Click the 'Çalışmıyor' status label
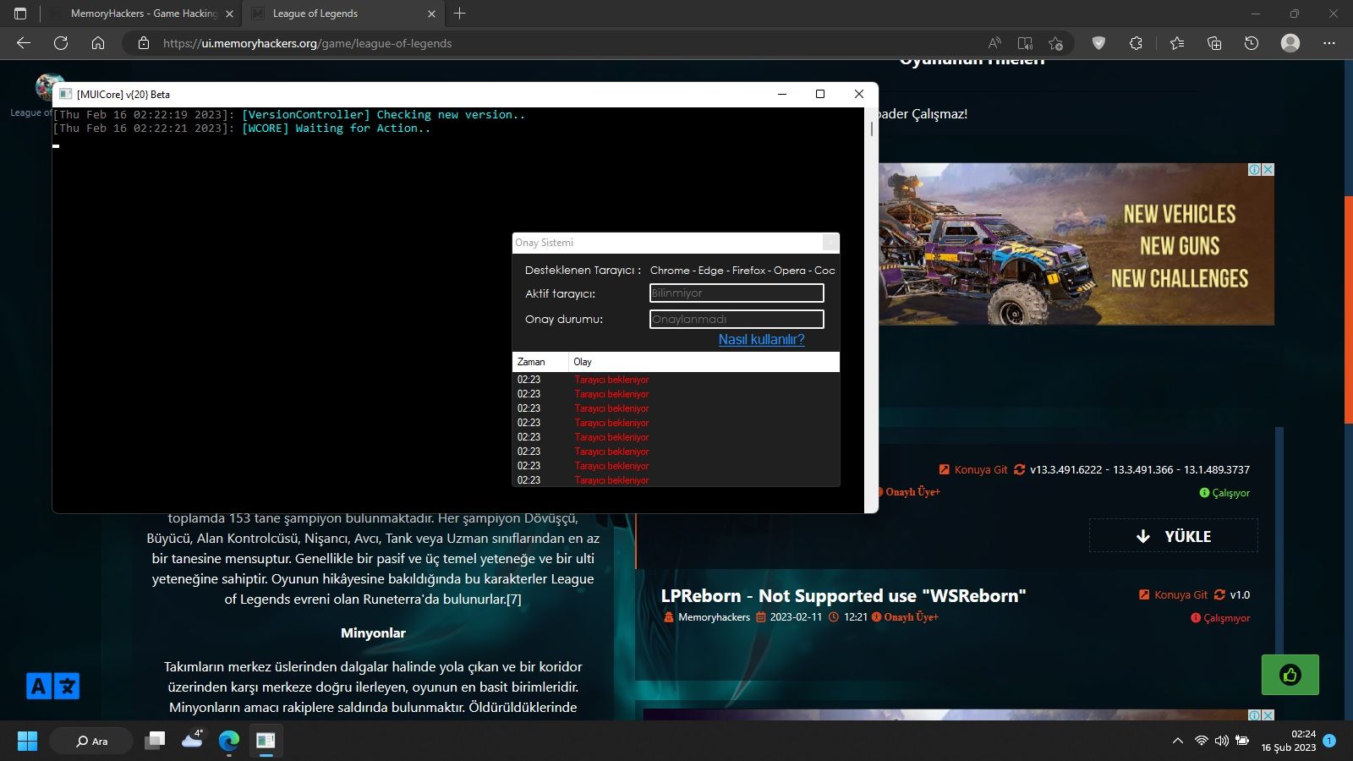The width and height of the screenshot is (1353, 761). 1220,618
